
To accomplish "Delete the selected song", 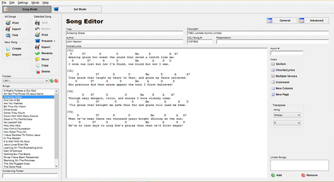I will click(42, 71).
